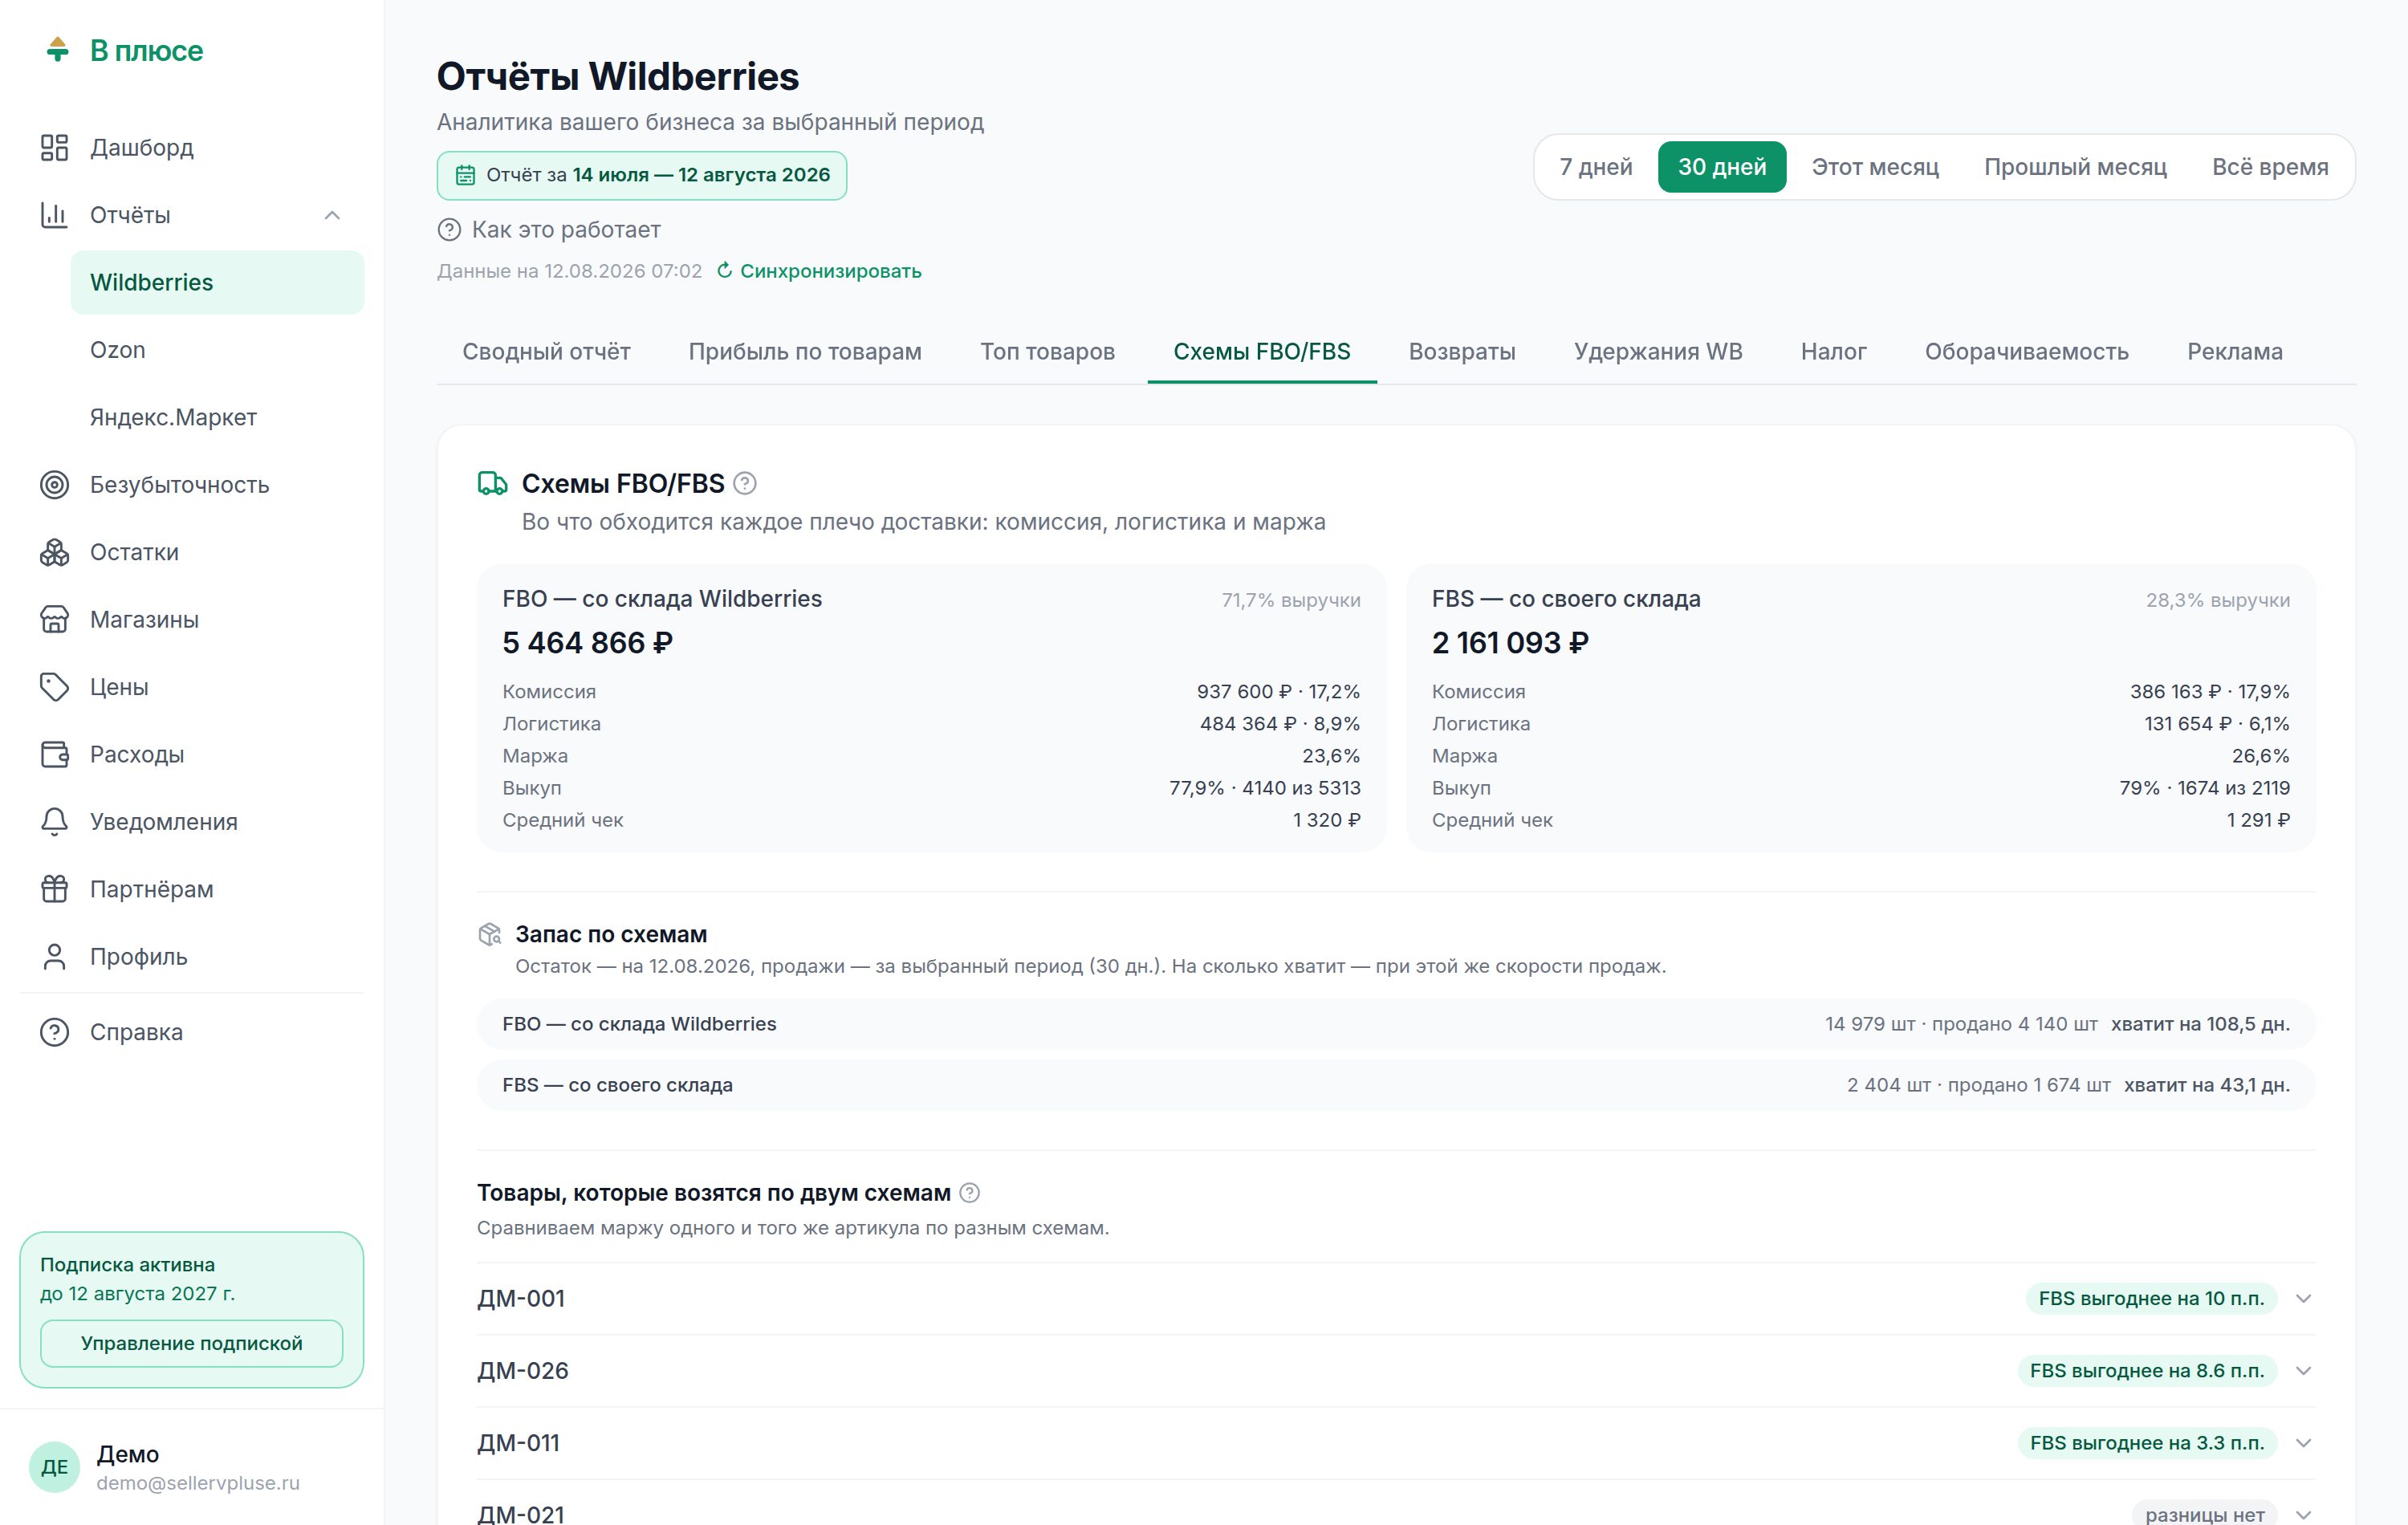Click the Отчёты bar chart icon
The height and width of the screenshot is (1525, 2408).
click(x=54, y=215)
